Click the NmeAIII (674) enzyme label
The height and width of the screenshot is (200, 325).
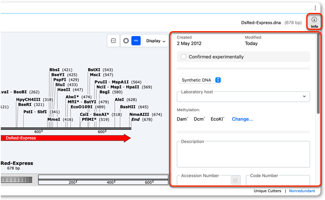(x=146, y=115)
